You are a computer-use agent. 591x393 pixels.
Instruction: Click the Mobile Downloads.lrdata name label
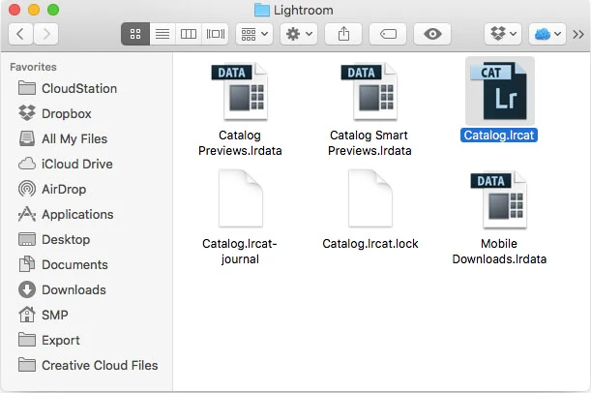(x=499, y=251)
